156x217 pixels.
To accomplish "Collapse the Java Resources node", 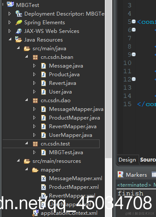I will click(10, 39).
